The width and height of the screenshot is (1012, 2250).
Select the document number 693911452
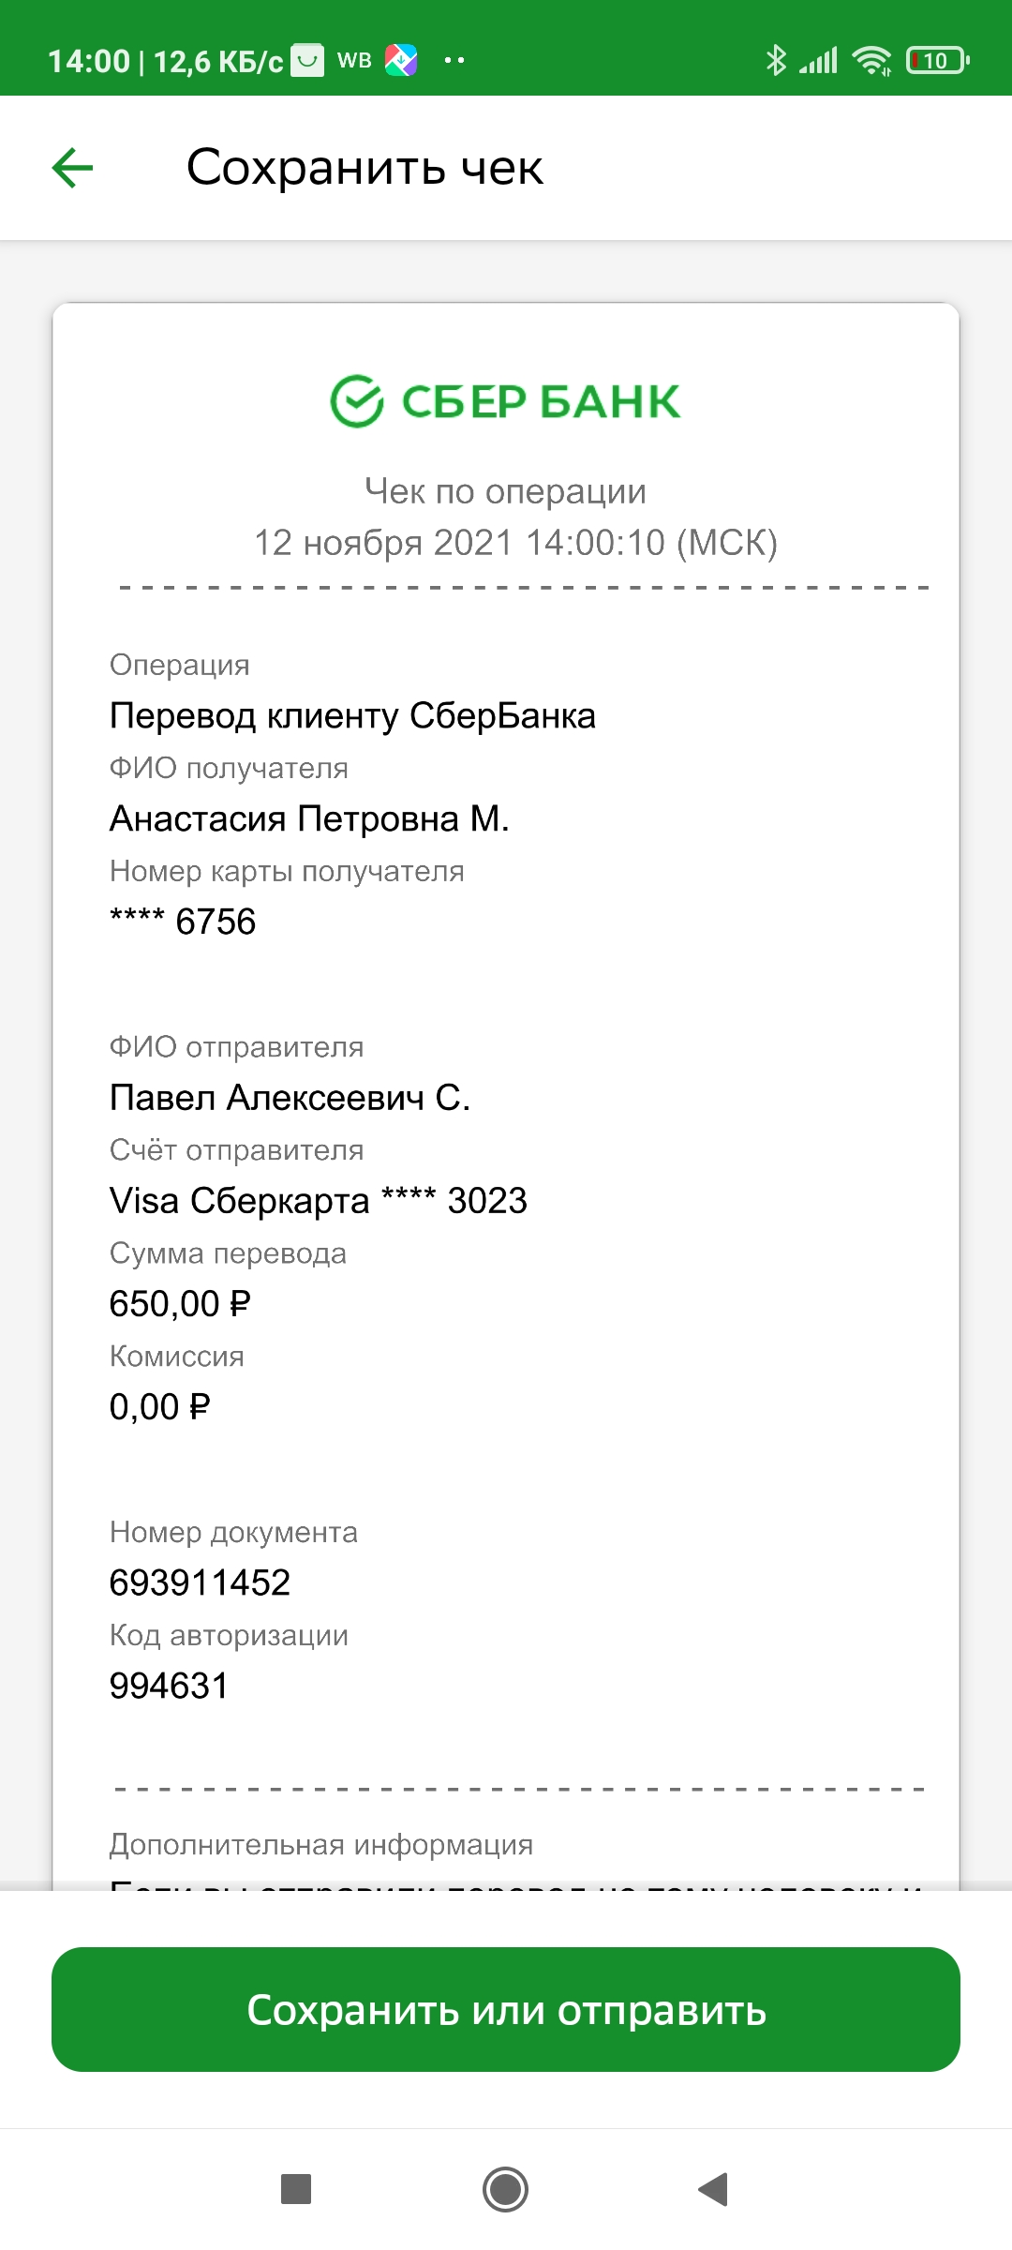[x=200, y=1582]
